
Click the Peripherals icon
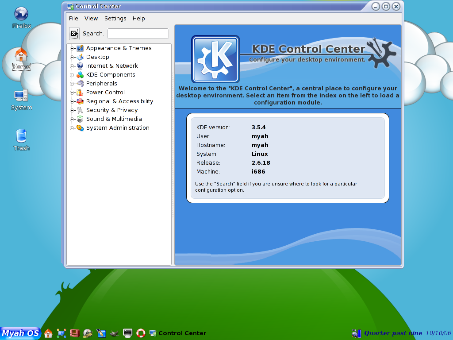point(80,84)
